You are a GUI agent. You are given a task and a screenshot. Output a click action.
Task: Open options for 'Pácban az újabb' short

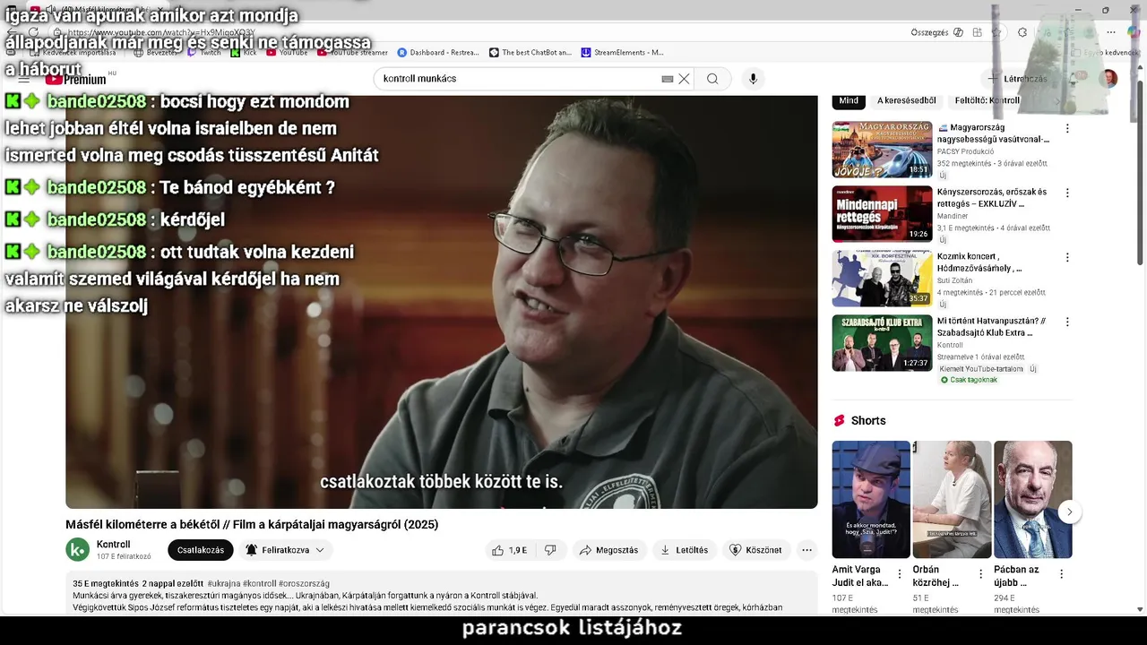pos(1061,574)
